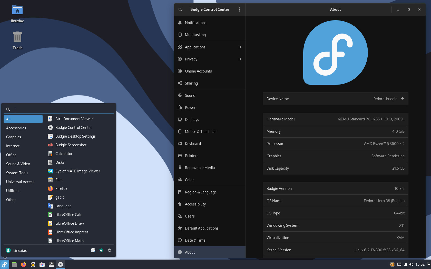
Task: Launch Calculator from the app list
Action: pos(79,154)
